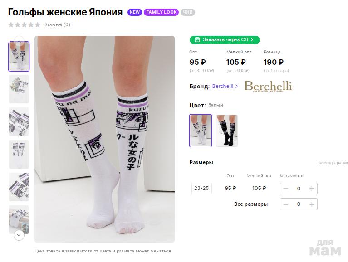Screen dimensions: 348x262
Task: Open the main socks product photo
Action: pos(104,139)
